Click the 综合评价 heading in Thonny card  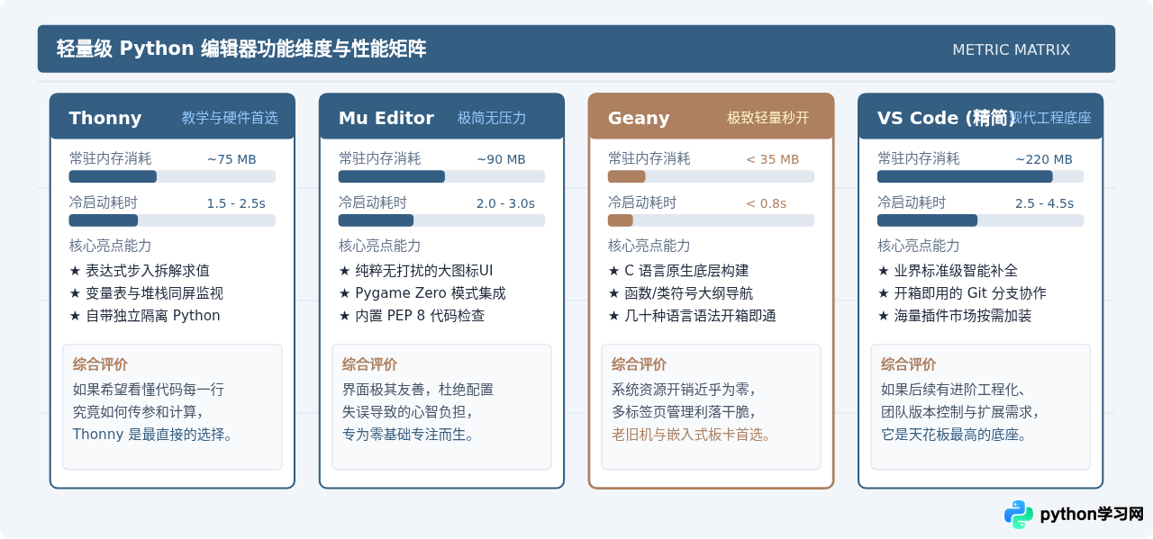pyautogui.click(x=100, y=364)
